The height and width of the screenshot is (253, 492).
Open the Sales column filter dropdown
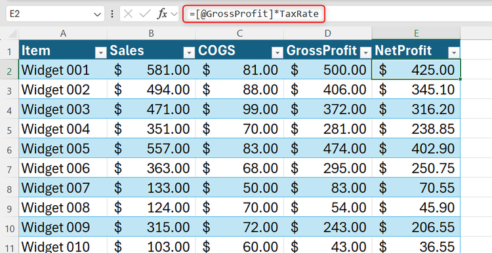[x=189, y=53]
